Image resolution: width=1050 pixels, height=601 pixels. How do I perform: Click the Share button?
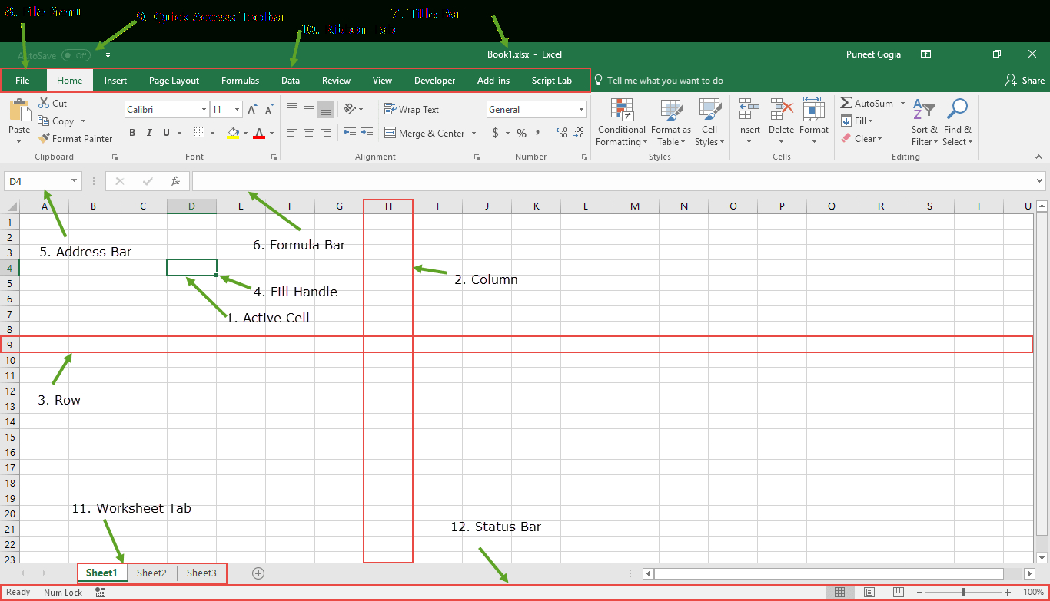point(1025,80)
